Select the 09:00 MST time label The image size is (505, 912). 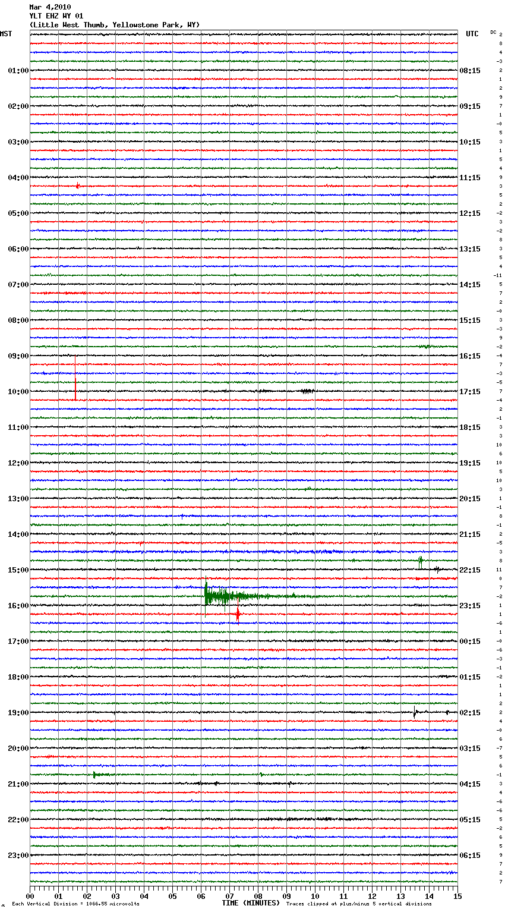18,356
